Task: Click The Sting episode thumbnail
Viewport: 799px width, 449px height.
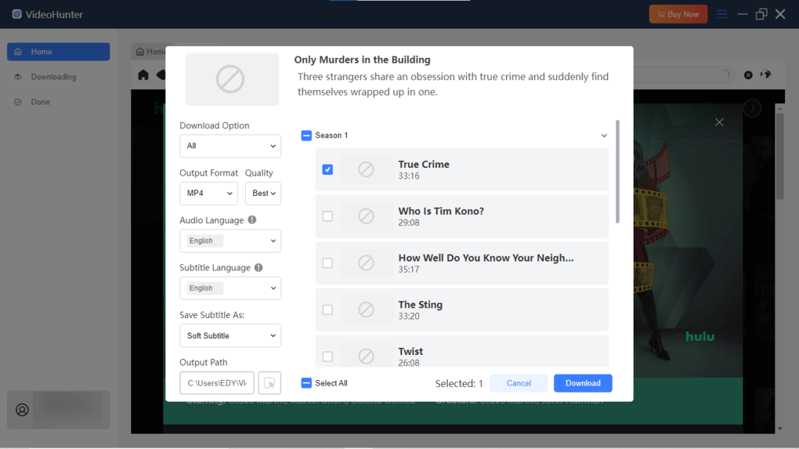Action: point(366,310)
